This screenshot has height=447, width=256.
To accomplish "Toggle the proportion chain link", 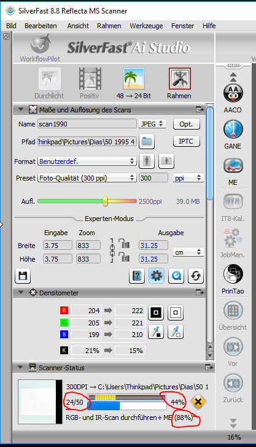I will pos(112,251).
